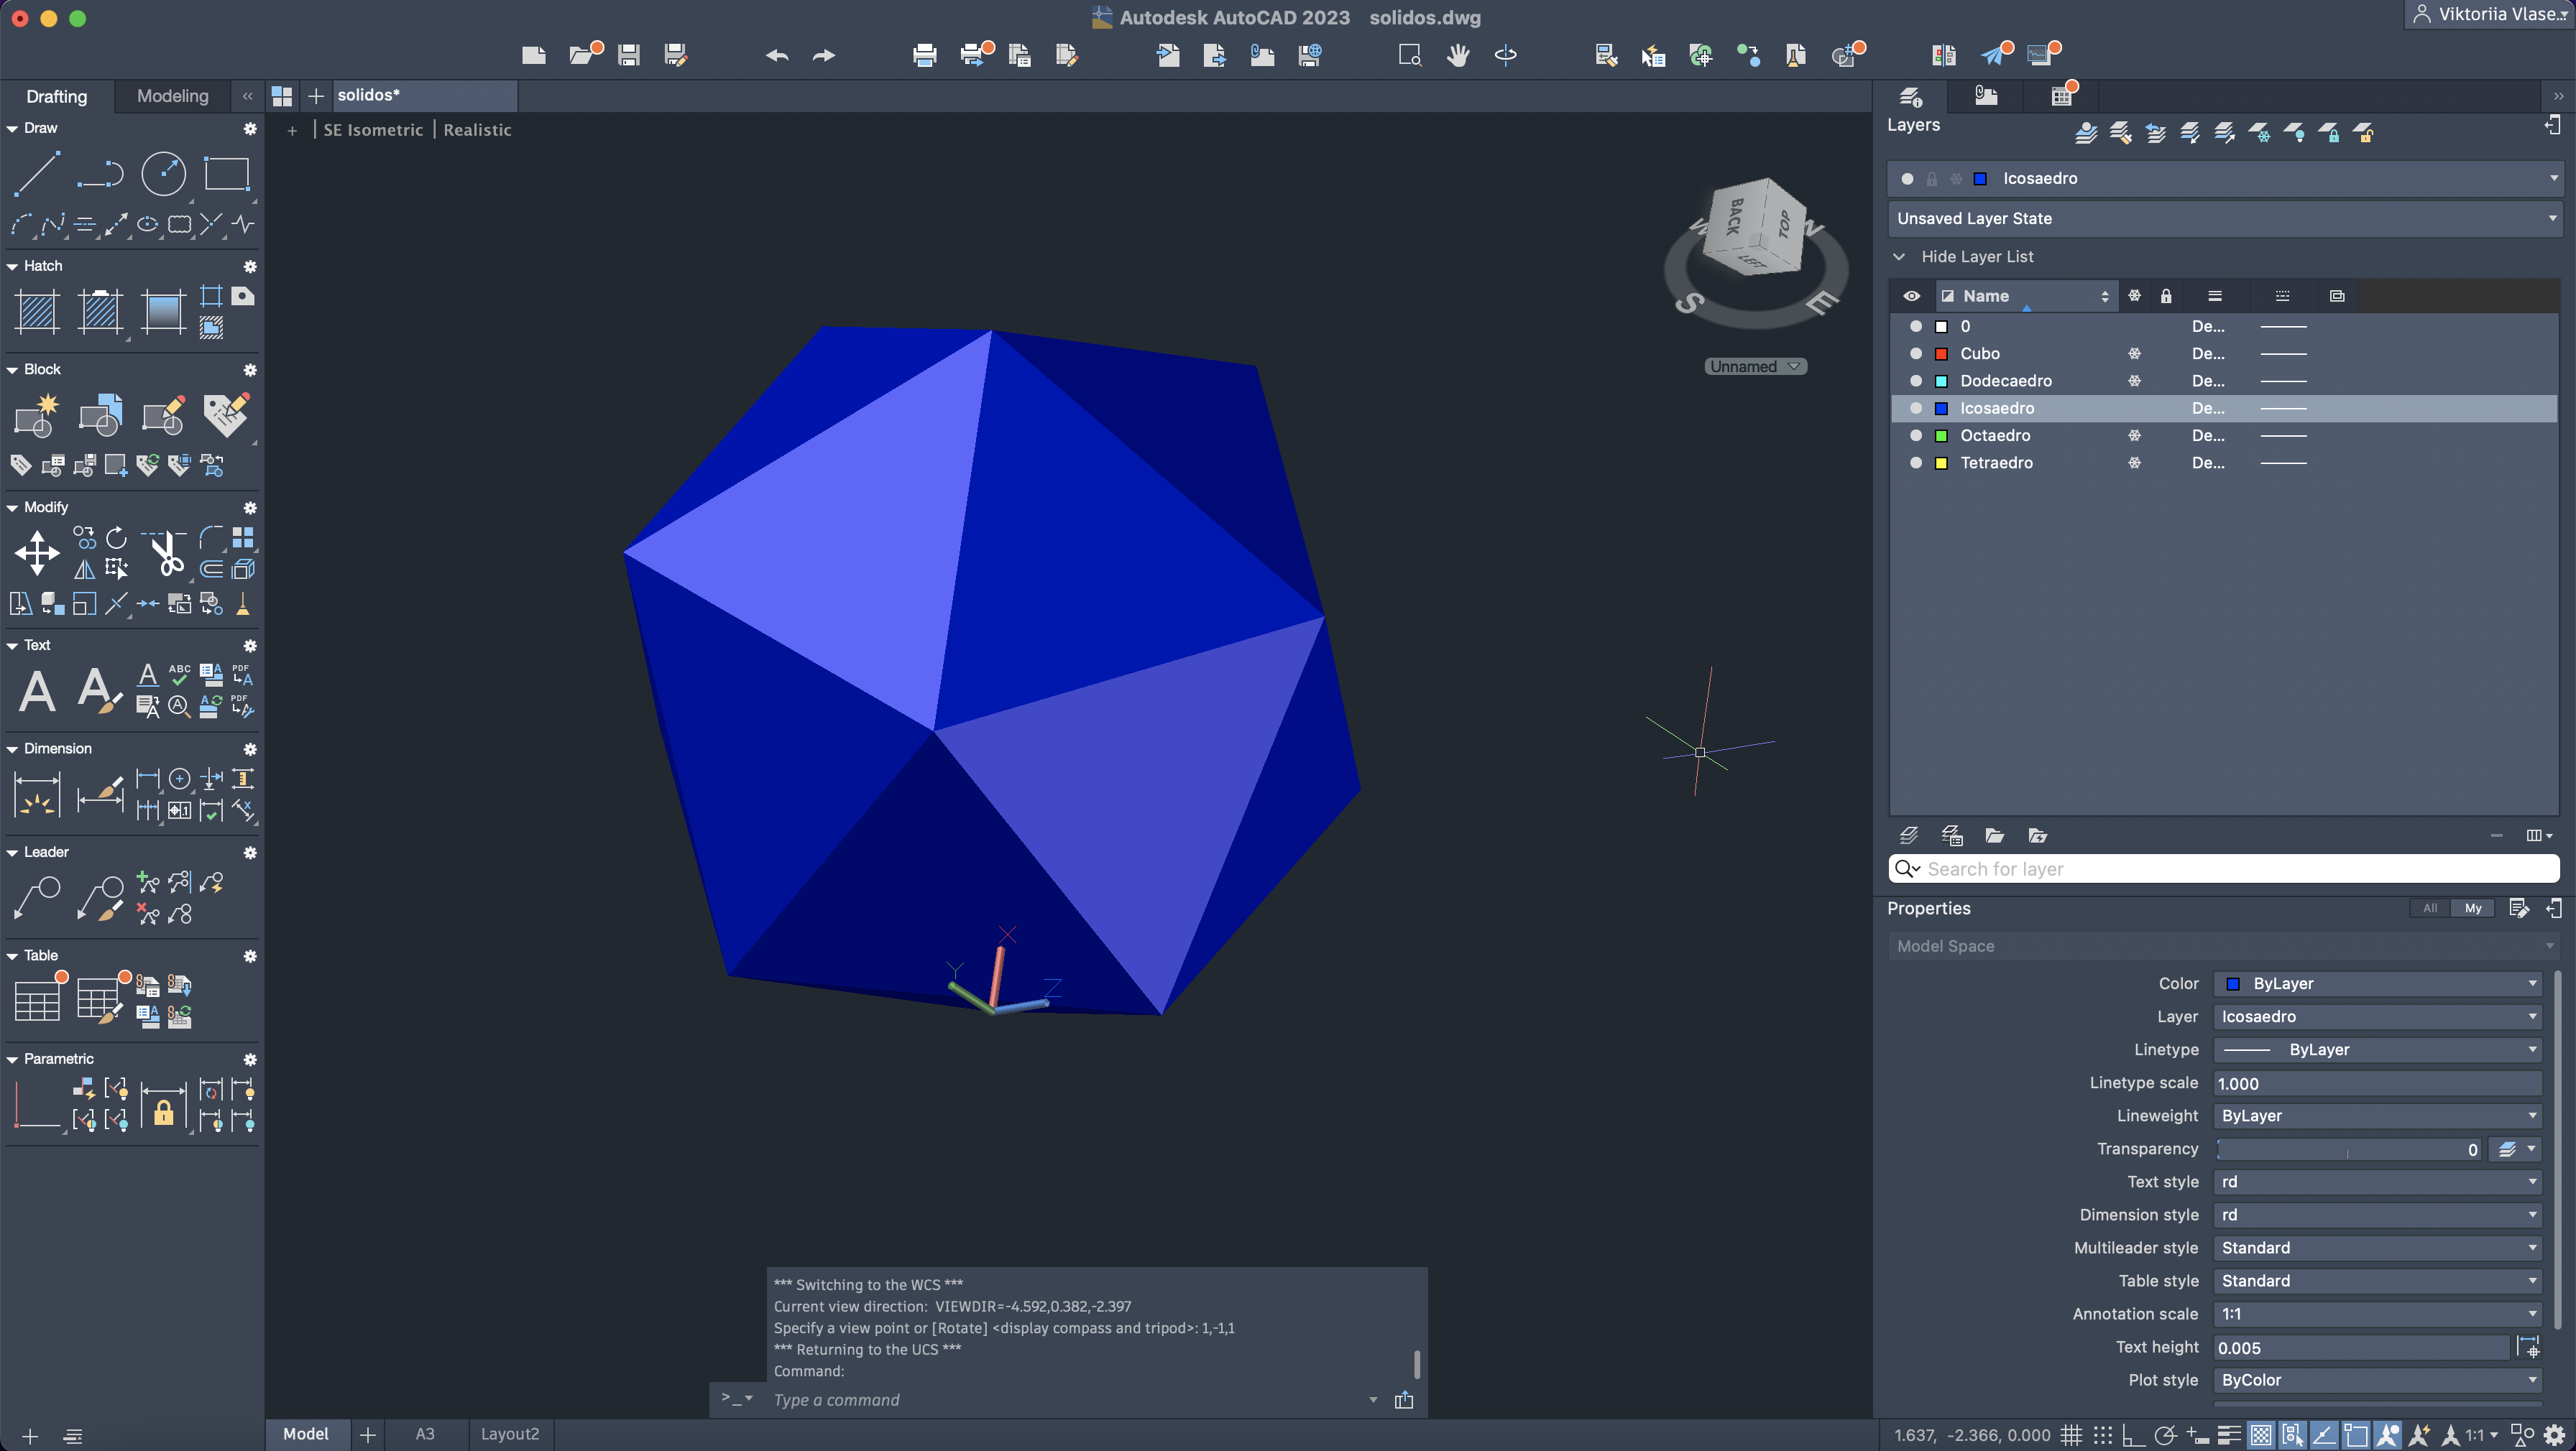Click the SE Isometric view label
This screenshot has width=2576, height=1451.
(x=373, y=130)
